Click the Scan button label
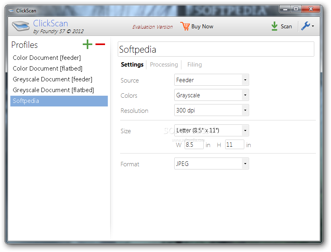The height and width of the screenshot is (252, 331). pyautogui.click(x=286, y=26)
